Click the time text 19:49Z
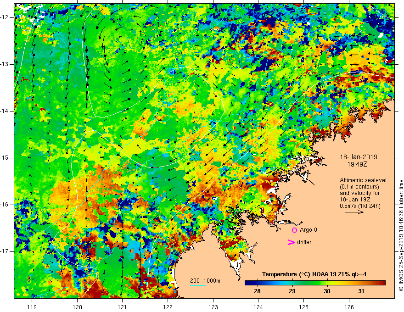Viewport: 404px width, 312px height. (357, 164)
